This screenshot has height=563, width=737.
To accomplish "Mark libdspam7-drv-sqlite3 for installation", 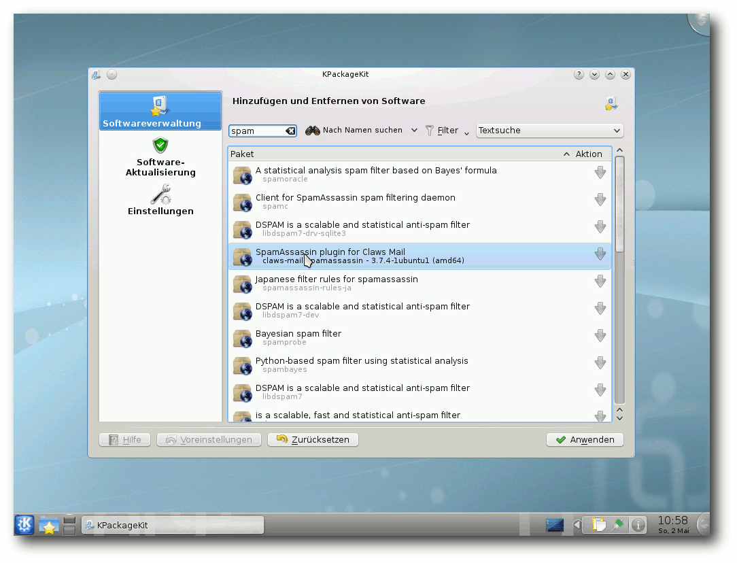I will 600,226.
